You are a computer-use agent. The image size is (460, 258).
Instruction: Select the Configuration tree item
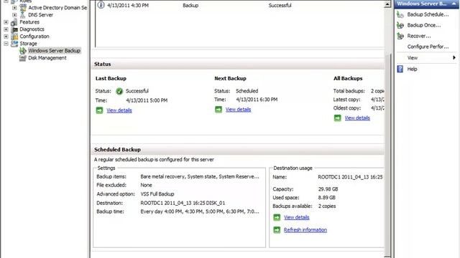tap(34, 37)
